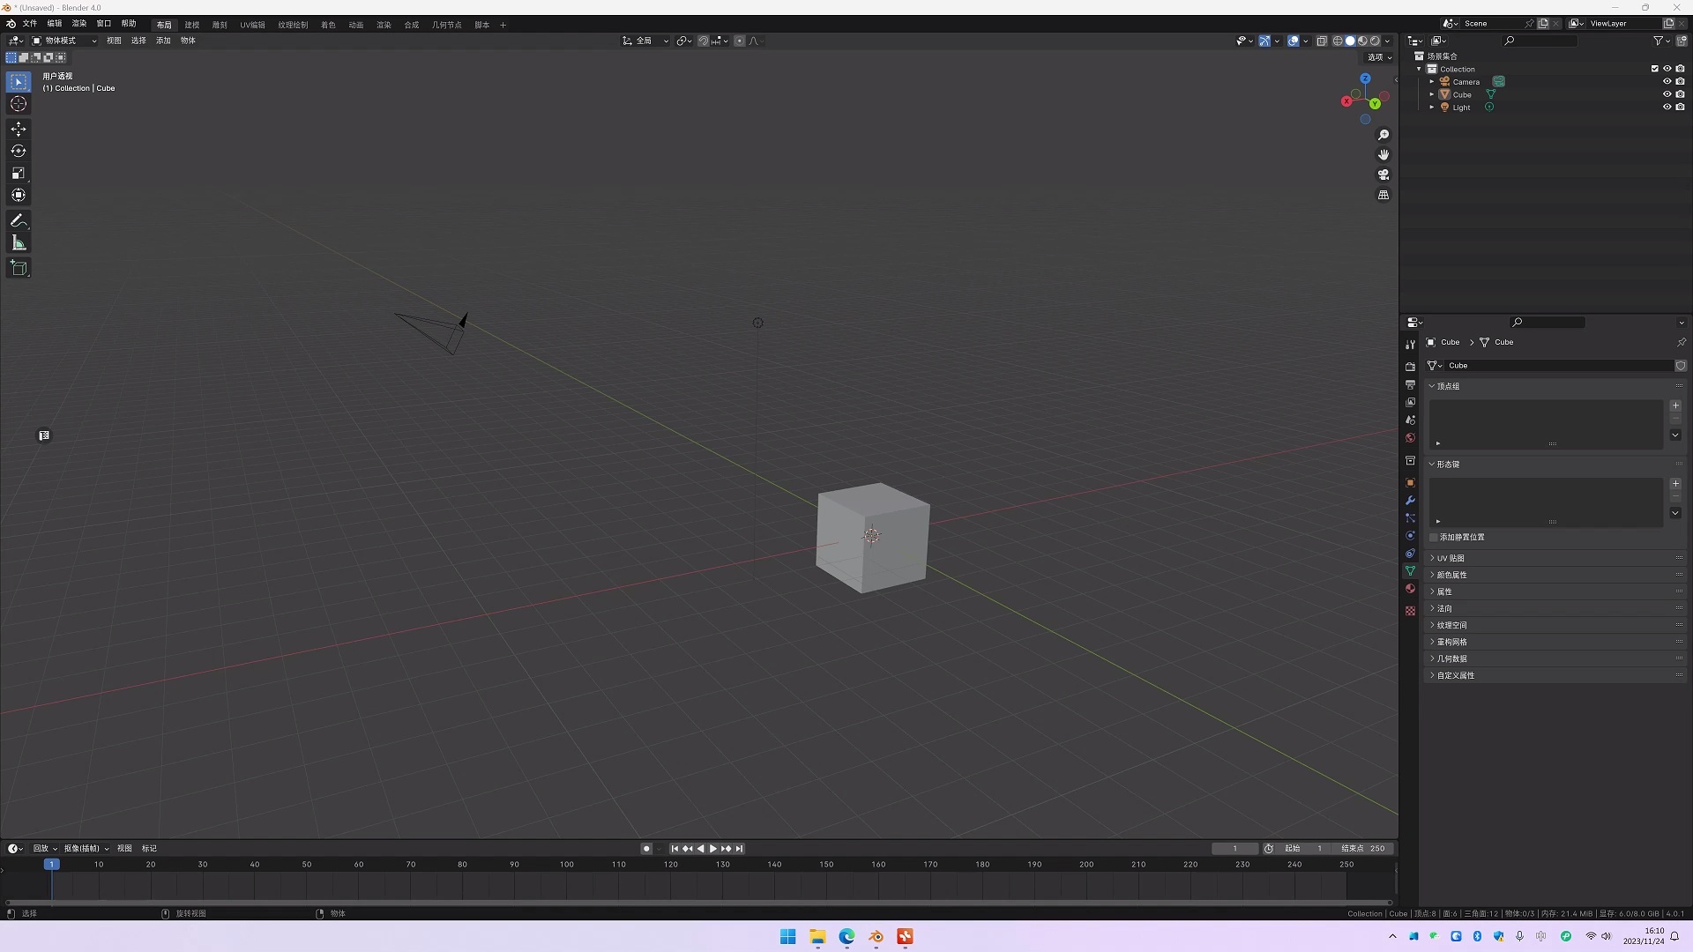Switch to the 建模 workspace tab
1693x952 pixels.
[x=192, y=24]
